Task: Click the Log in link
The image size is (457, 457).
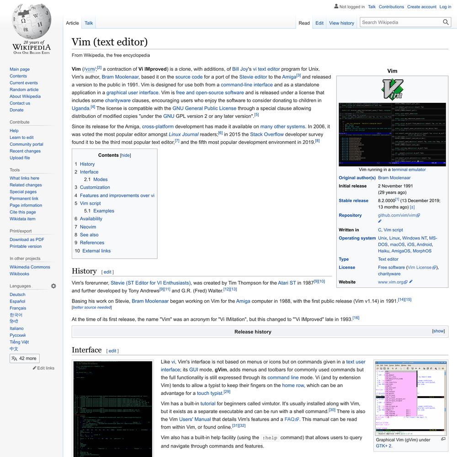Action: tap(445, 7)
